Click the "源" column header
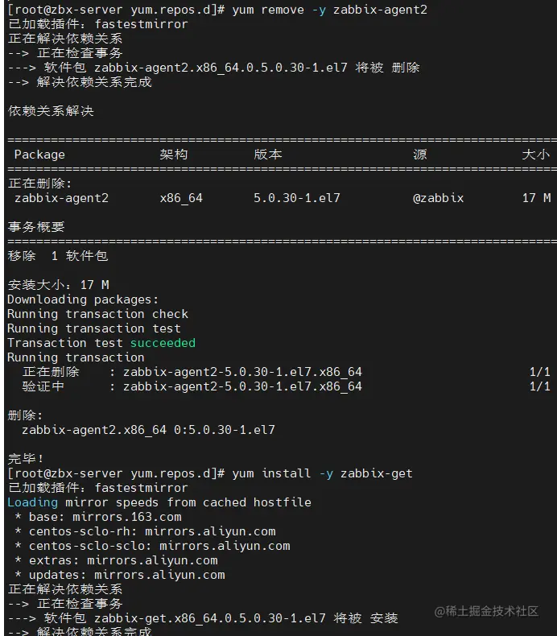This screenshot has height=636, width=557. 419,155
